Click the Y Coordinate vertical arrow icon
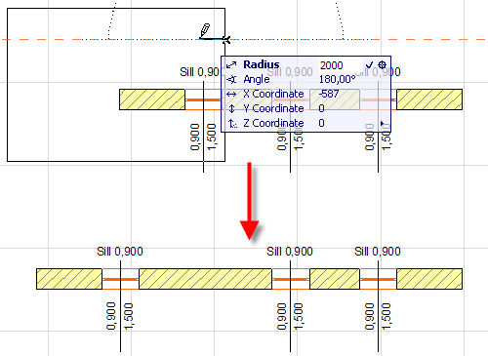488x356 pixels. pyautogui.click(x=231, y=108)
